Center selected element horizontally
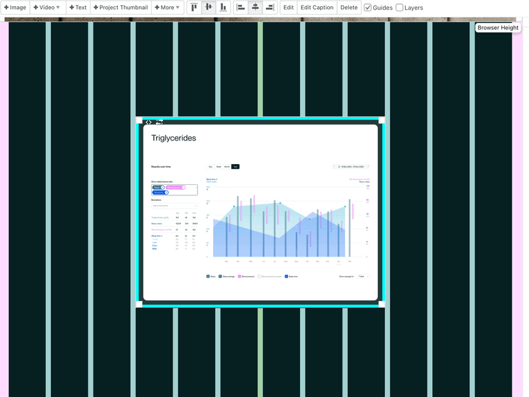 [x=255, y=8]
